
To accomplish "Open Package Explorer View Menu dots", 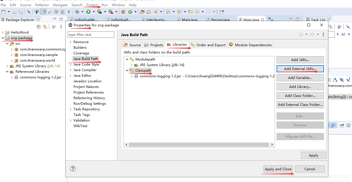I will pos(61,27).
